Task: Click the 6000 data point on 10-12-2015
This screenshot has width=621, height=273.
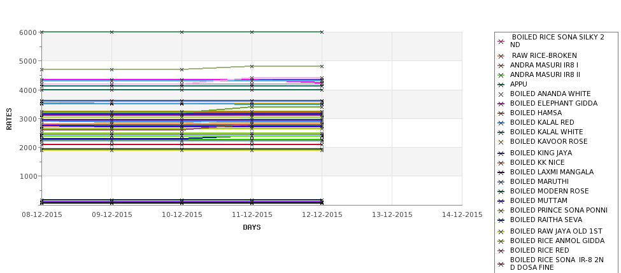Action: click(182, 32)
